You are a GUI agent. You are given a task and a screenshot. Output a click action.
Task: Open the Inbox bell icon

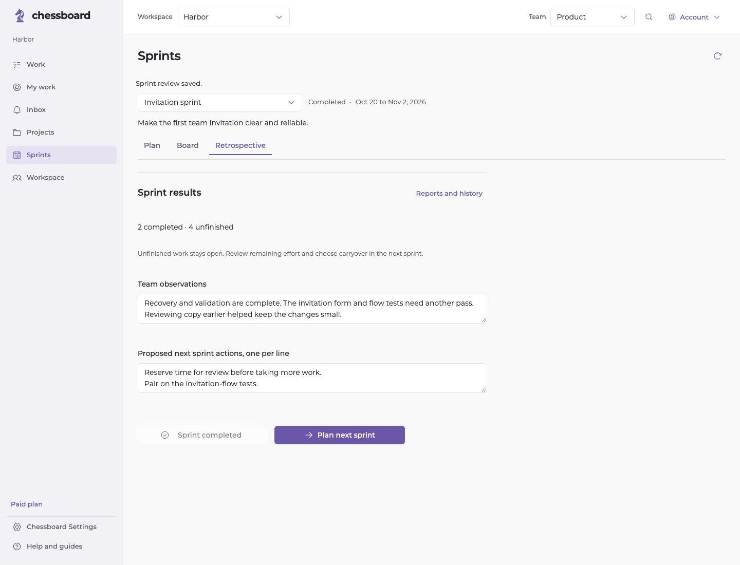click(x=17, y=110)
